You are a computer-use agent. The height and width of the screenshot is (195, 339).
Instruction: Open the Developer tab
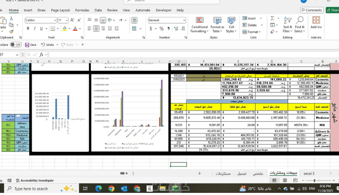coord(164,10)
